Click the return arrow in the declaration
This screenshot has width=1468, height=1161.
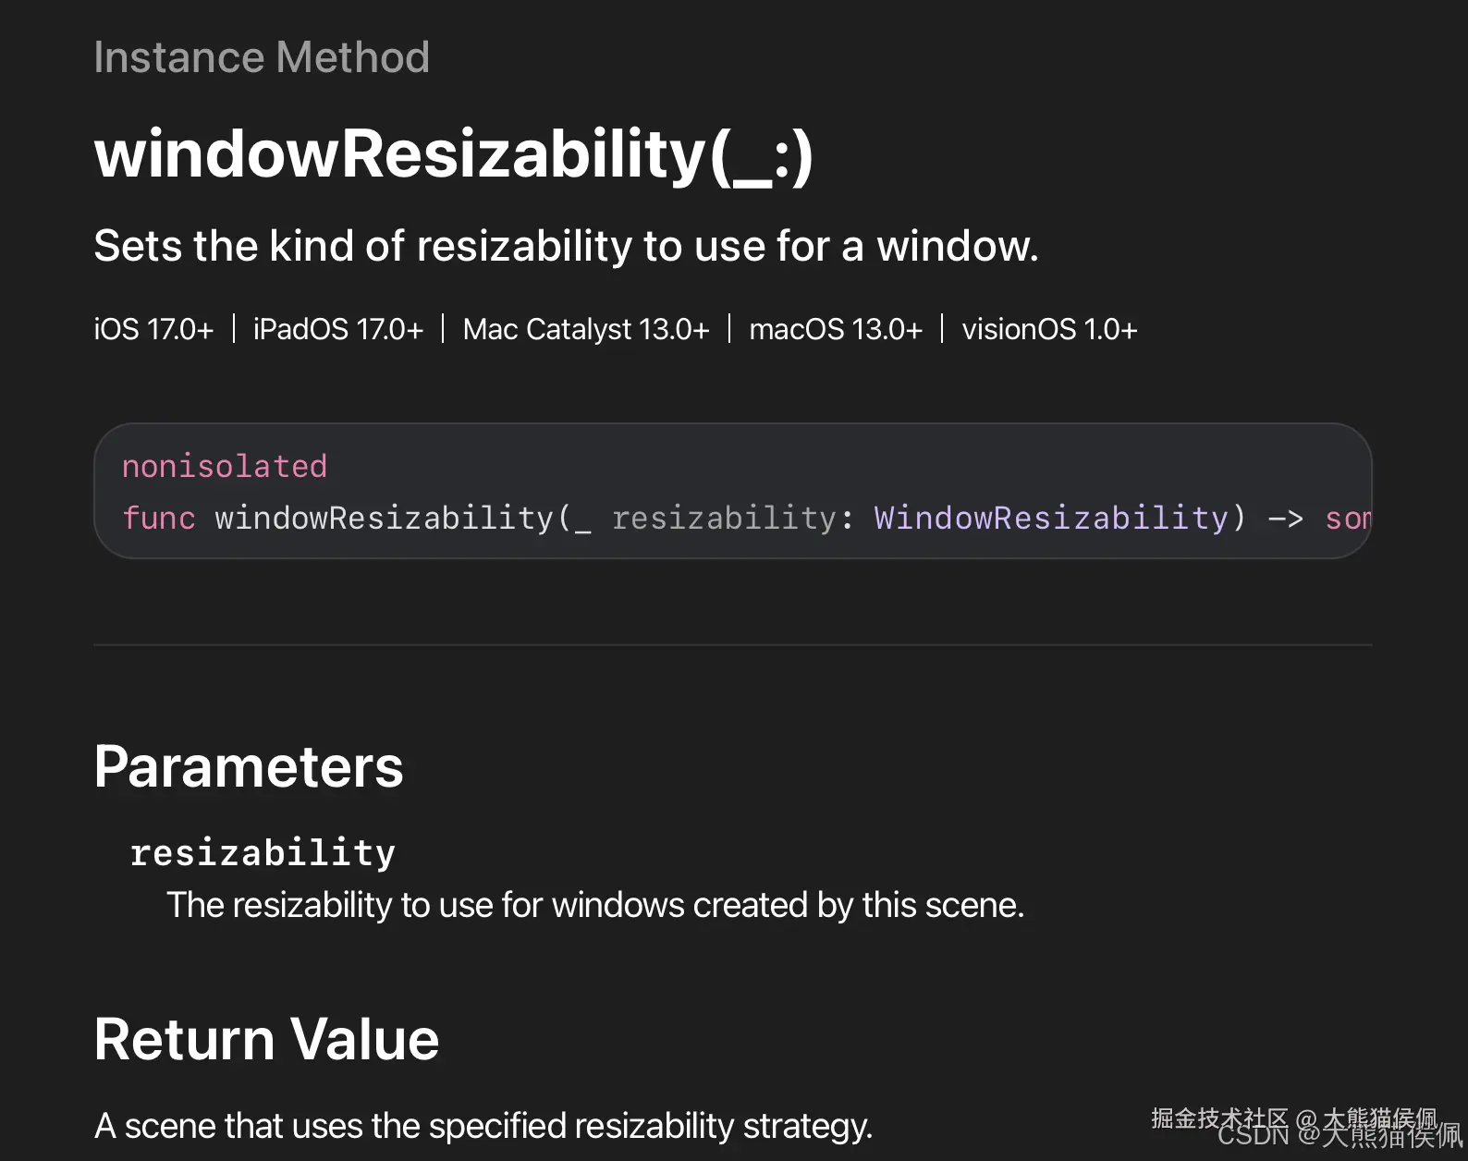(1285, 519)
